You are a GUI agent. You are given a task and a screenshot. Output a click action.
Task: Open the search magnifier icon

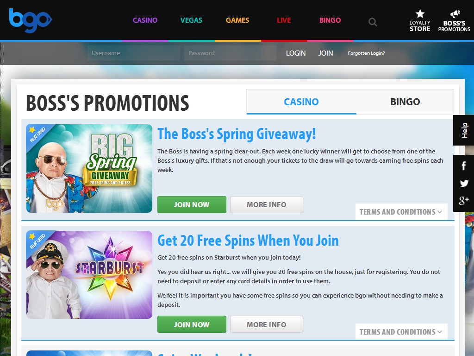[373, 22]
